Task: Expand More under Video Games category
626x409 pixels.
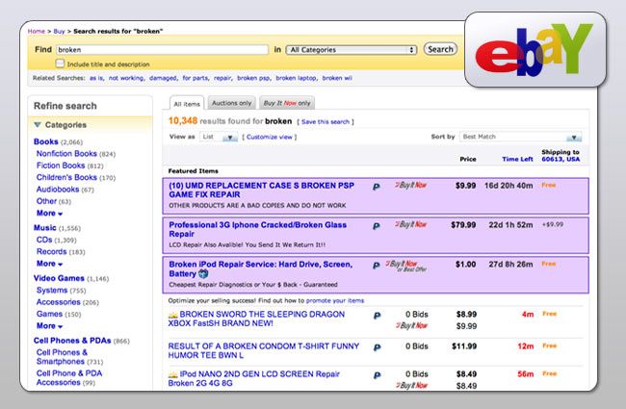Action: point(49,325)
